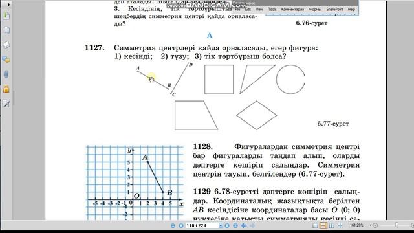Click the 161.20% zoom value box
Screen dimensions: 414x233
click(356, 225)
